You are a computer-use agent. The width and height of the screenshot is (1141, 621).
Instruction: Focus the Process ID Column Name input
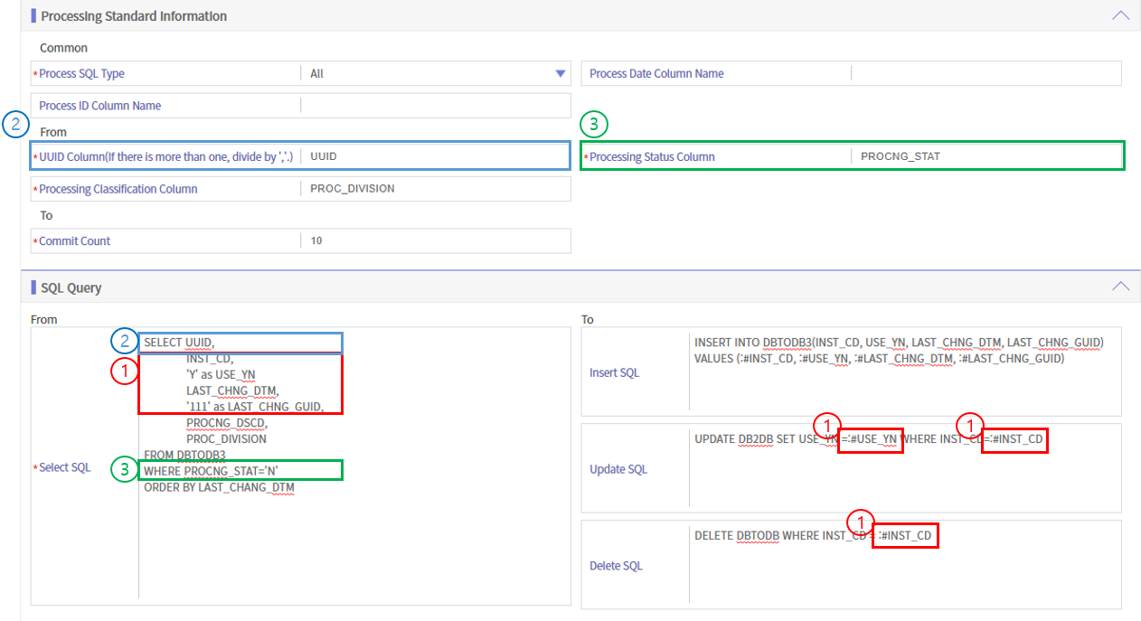coord(434,106)
